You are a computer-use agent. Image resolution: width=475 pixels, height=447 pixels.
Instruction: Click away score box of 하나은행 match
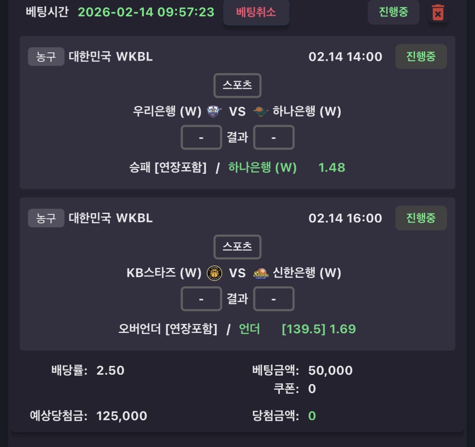tap(274, 138)
